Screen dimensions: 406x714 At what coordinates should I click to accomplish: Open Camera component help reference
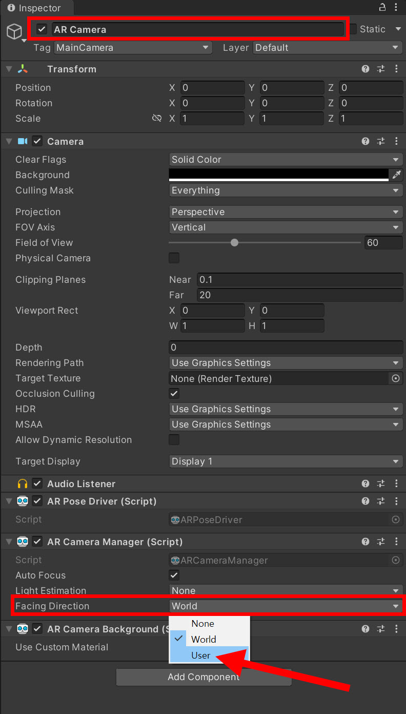click(x=366, y=141)
